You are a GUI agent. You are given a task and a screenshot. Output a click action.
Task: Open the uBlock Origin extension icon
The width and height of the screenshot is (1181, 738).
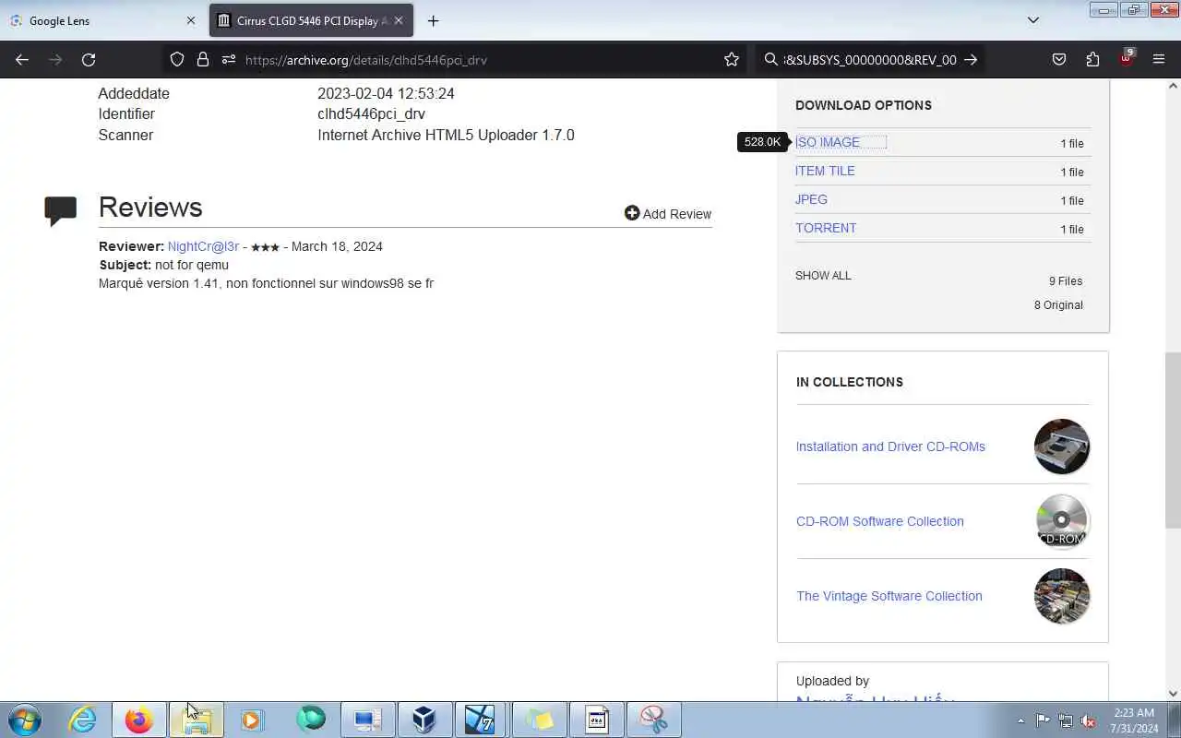point(1127,57)
